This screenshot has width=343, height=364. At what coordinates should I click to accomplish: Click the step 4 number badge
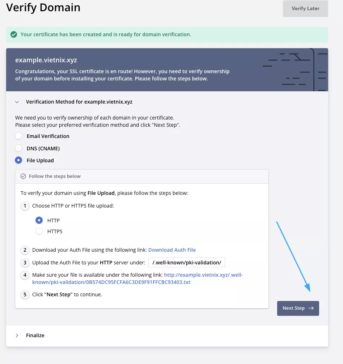(25, 275)
